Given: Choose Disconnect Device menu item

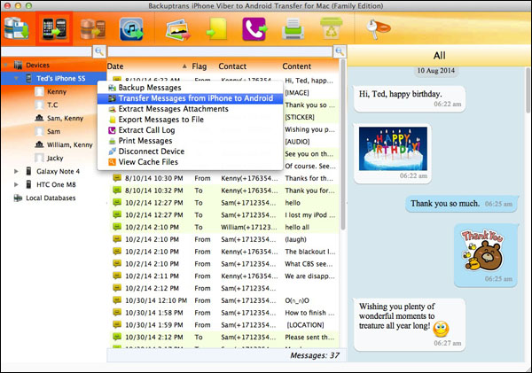Looking at the screenshot, I should click(x=190, y=152).
